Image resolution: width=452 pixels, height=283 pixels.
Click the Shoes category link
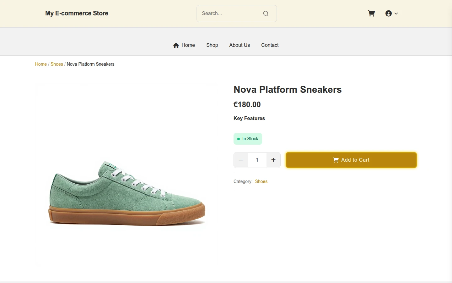pyautogui.click(x=261, y=181)
